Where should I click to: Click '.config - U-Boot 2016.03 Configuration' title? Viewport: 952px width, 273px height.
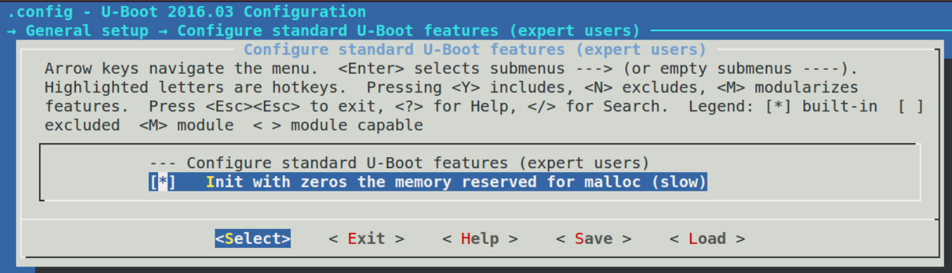(x=187, y=12)
